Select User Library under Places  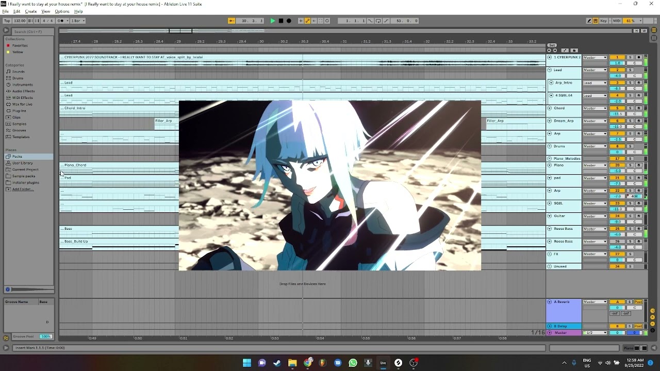click(23, 163)
